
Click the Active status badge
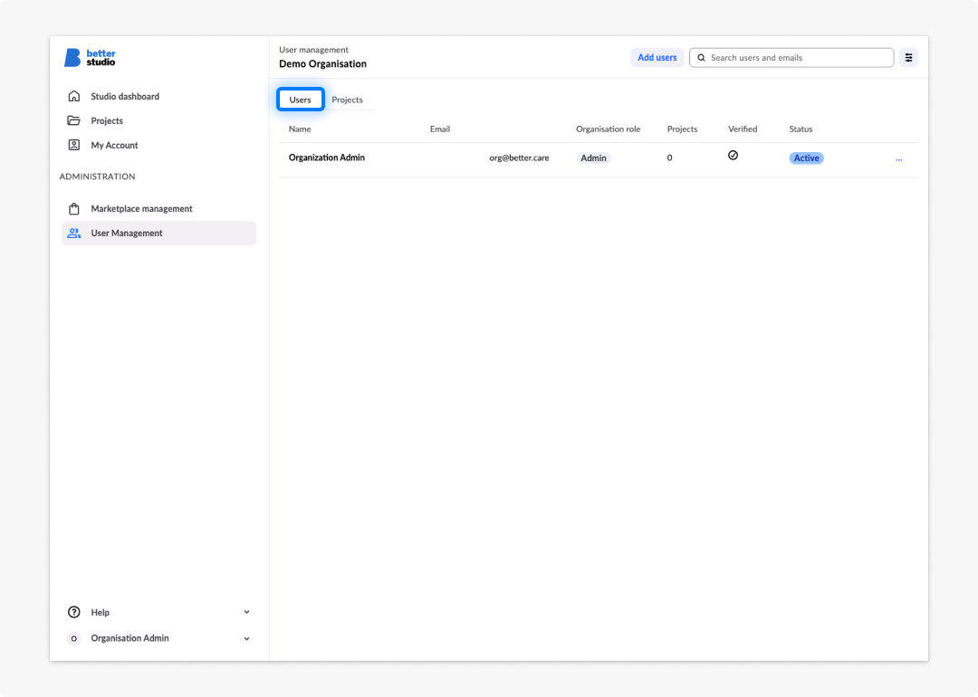click(807, 158)
